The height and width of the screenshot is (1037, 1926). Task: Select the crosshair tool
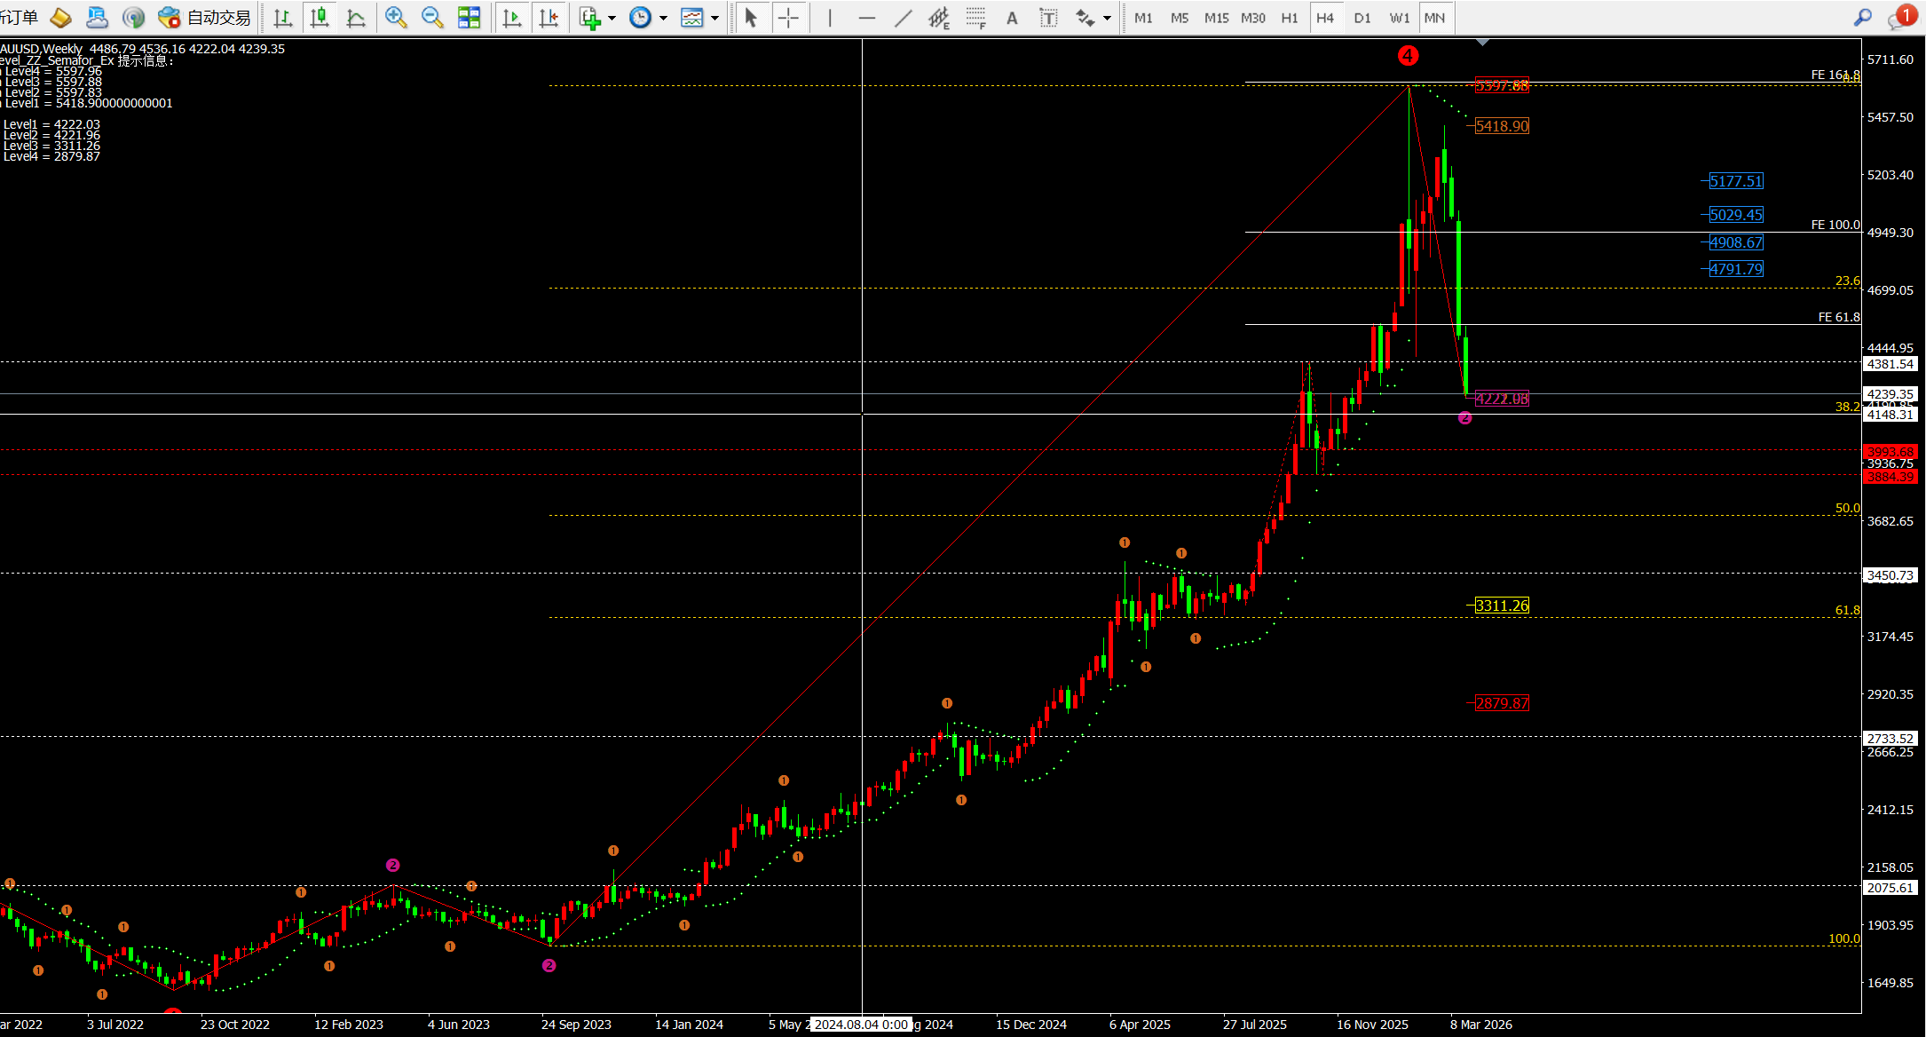pyautogui.click(x=788, y=18)
